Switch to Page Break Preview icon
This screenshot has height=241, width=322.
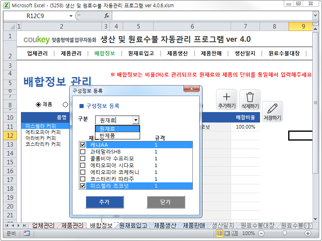tap(235, 233)
